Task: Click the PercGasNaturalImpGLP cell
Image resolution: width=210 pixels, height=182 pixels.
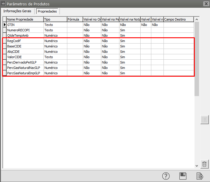Action: coord(25,73)
